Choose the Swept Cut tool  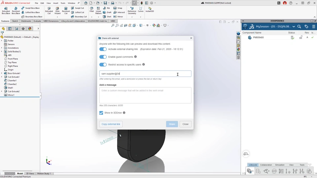[x=78, y=8]
